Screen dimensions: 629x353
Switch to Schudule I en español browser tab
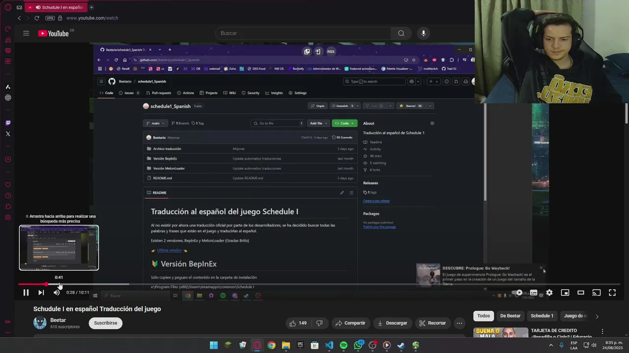tap(55, 7)
